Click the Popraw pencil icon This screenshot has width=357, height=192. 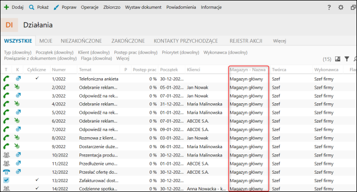pyautogui.click(x=56, y=7)
